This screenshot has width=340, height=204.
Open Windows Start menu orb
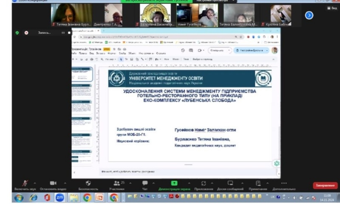pos(19,198)
